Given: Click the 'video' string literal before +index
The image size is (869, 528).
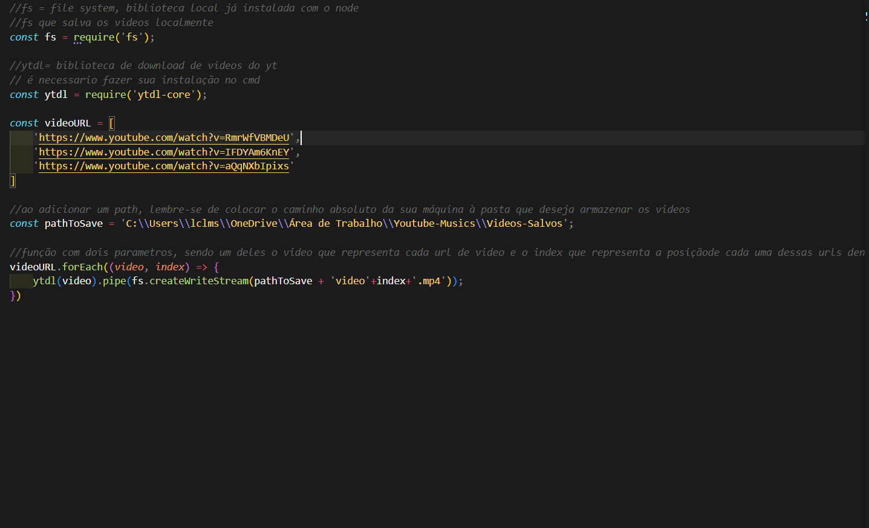Looking at the screenshot, I should 350,281.
